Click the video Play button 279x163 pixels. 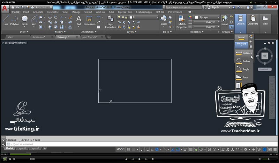tap(139, 159)
